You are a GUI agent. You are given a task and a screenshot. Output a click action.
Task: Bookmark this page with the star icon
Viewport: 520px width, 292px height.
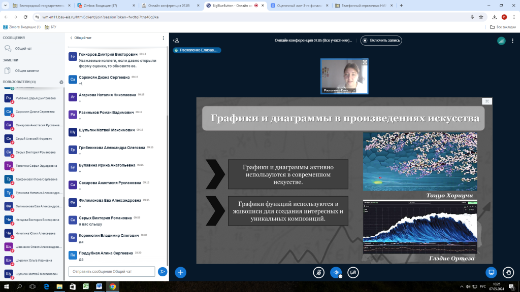click(x=481, y=17)
